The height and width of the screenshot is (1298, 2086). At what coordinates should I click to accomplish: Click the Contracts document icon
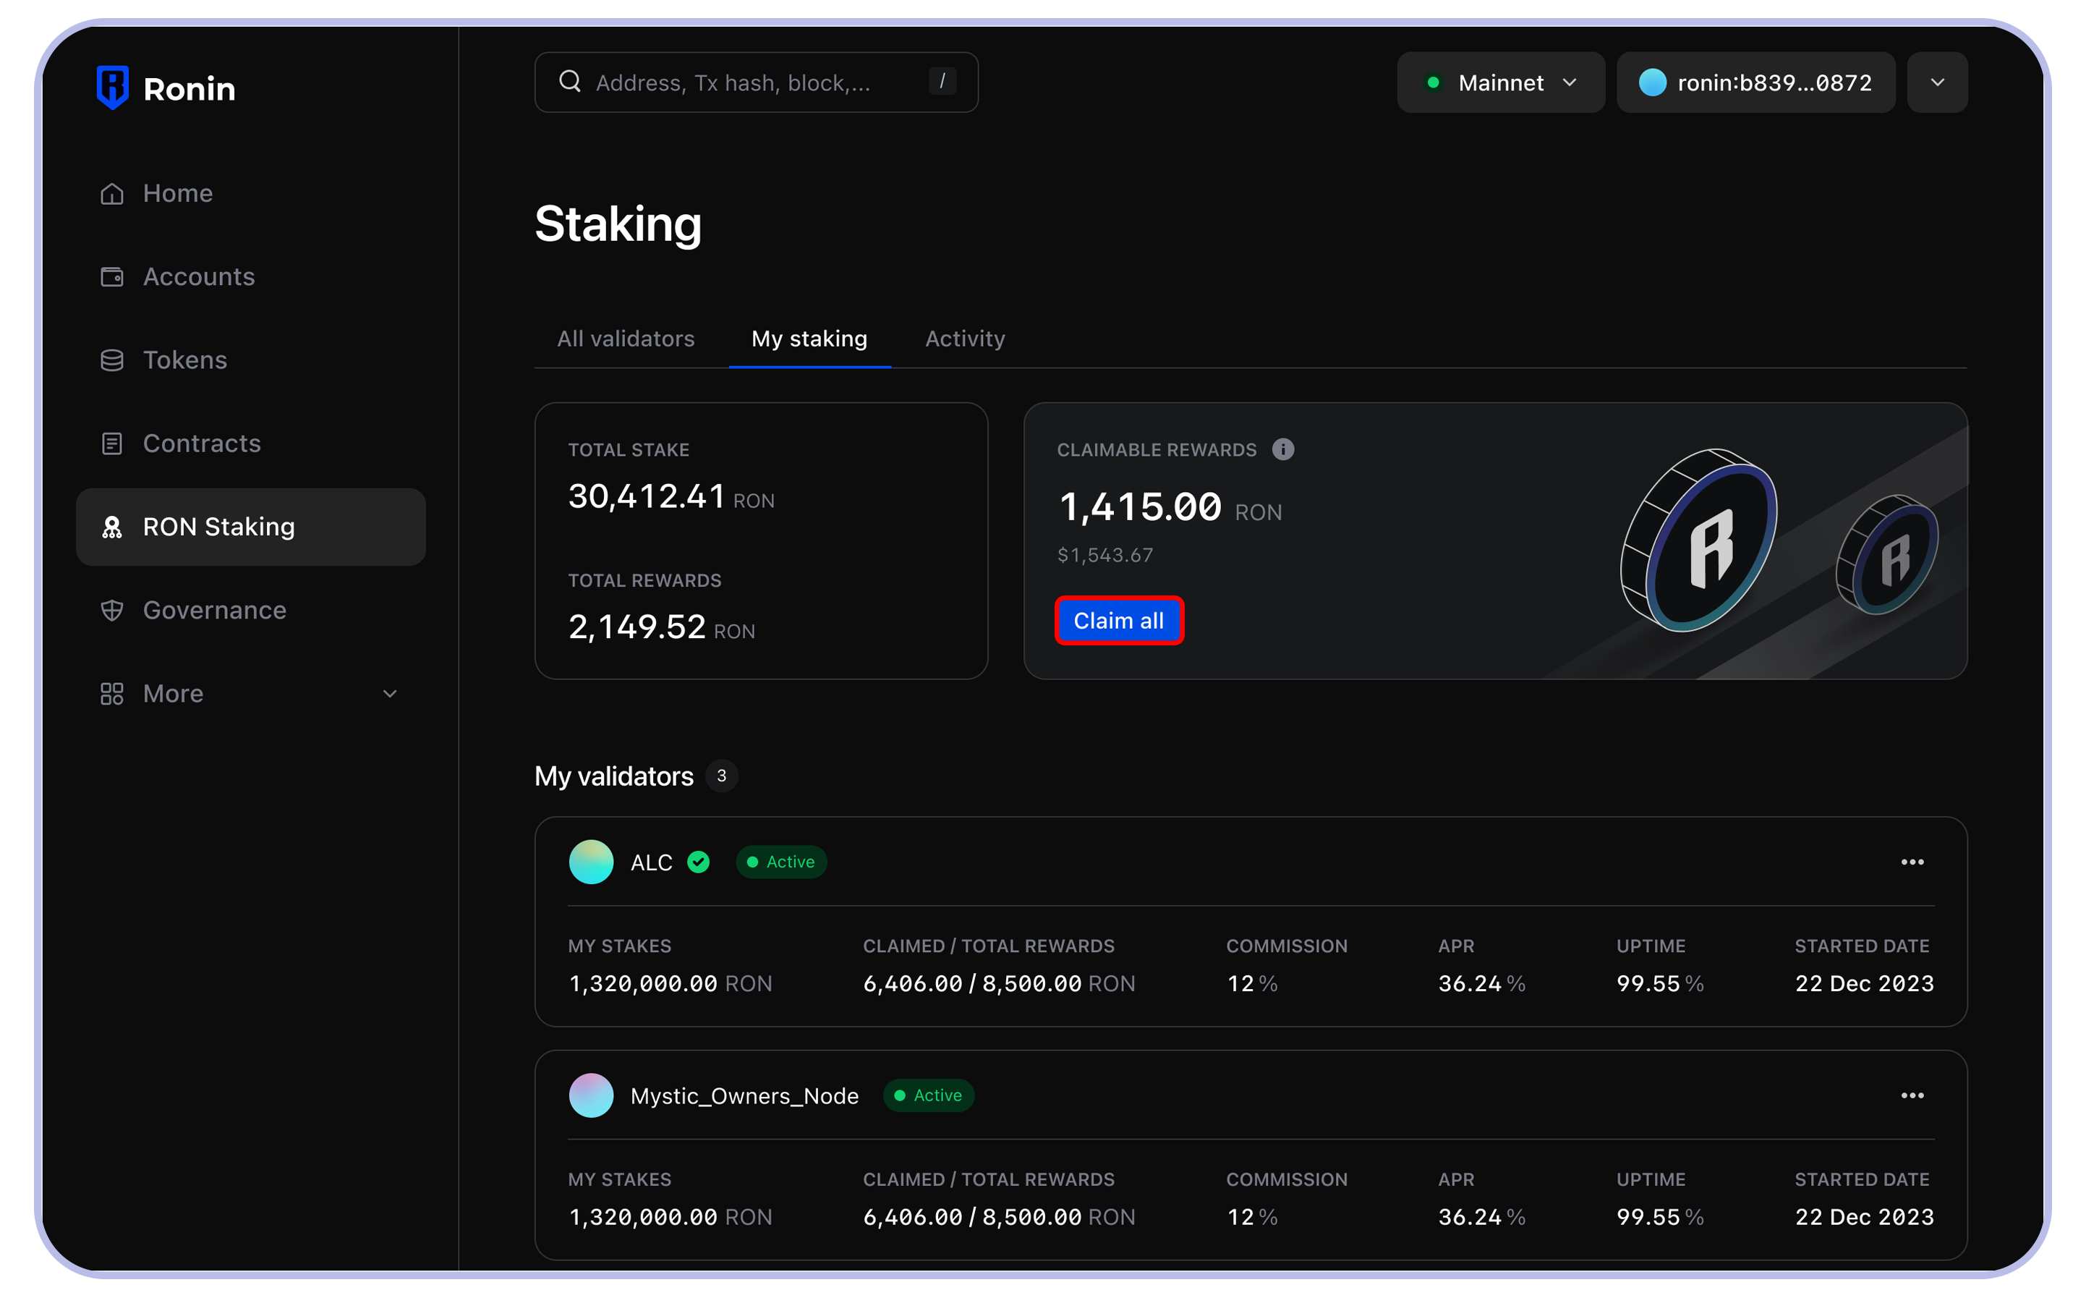click(111, 444)
